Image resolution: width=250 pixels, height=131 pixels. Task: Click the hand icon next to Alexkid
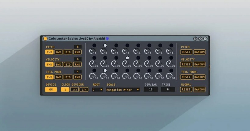107,39
